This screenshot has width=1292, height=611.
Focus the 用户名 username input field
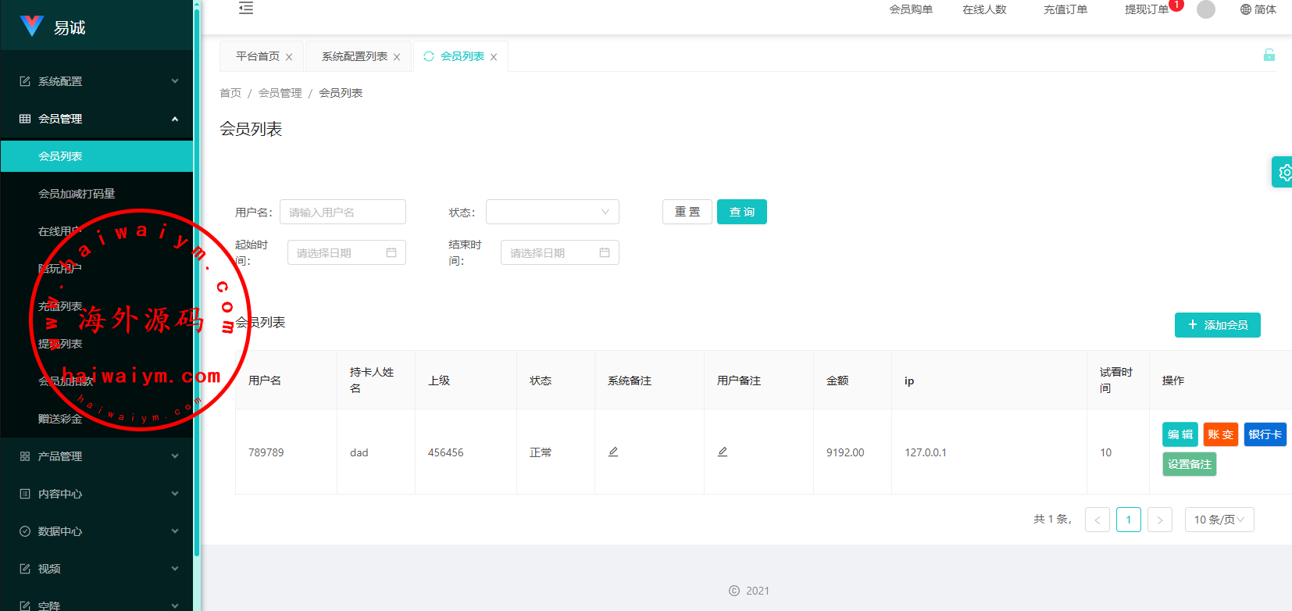point(342,212)
